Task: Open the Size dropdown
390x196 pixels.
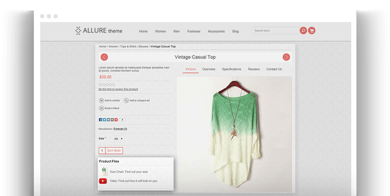Action: pos(118,139)
